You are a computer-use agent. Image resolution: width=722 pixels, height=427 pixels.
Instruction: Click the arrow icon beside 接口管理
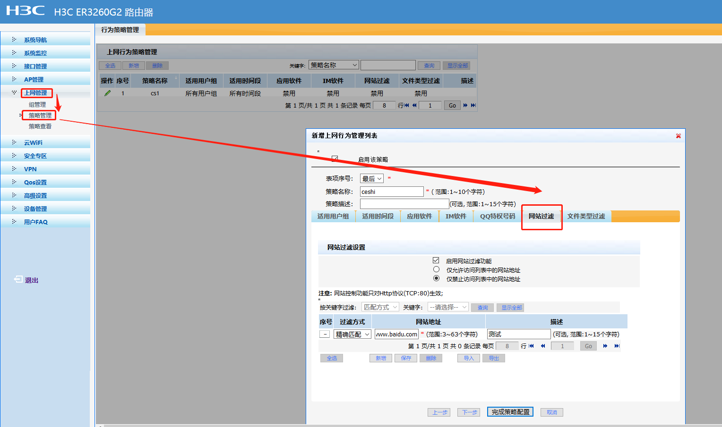point(14,66)
